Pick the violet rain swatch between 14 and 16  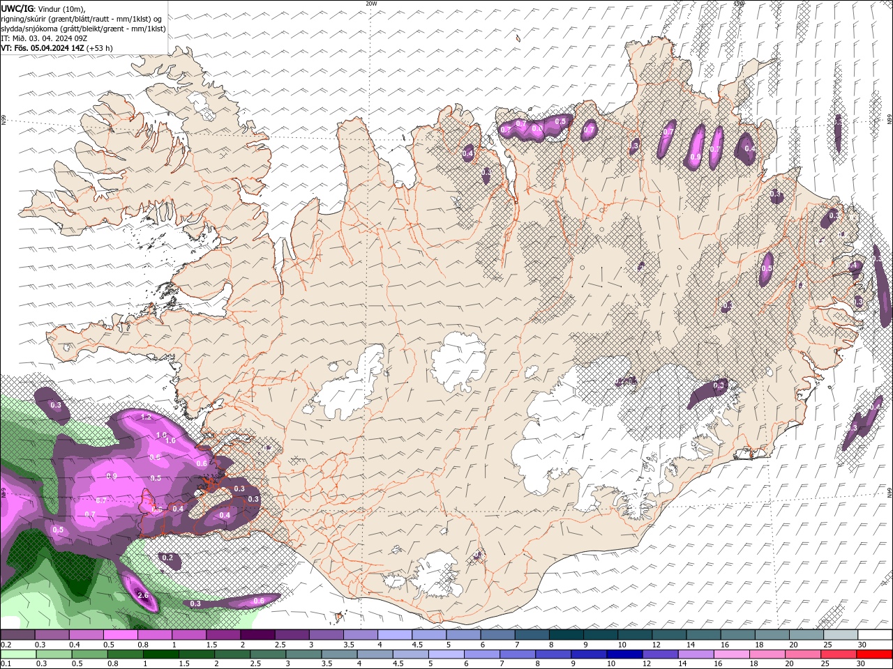[695, 654]
